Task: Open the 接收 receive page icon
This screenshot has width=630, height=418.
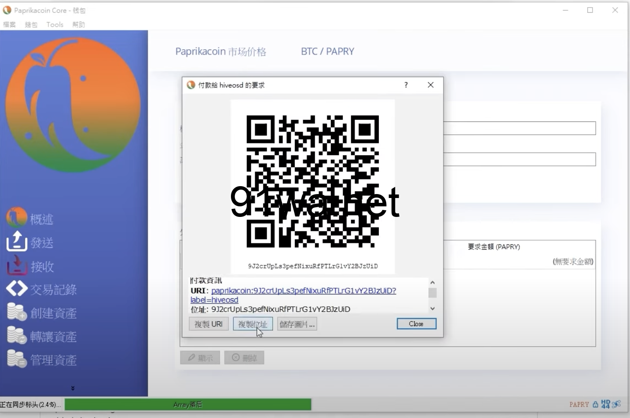Action: (x=17, y=265)
